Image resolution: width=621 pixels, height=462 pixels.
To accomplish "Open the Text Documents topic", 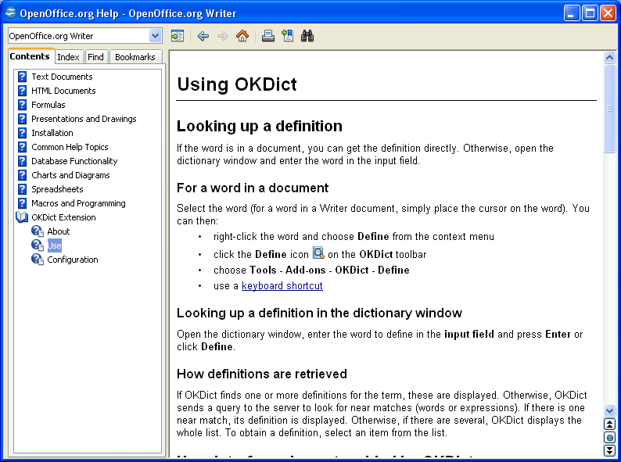I will click(x=62, y=77).
